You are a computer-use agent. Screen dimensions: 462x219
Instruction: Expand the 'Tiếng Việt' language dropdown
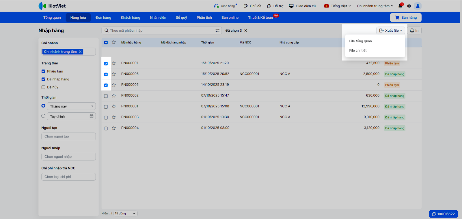tap(338, 6)
